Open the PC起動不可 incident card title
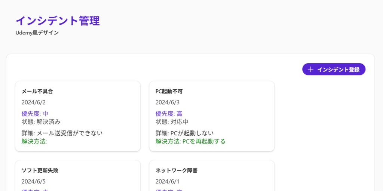Viewport: 383px width, 191px height. click(x=169, y=91)
